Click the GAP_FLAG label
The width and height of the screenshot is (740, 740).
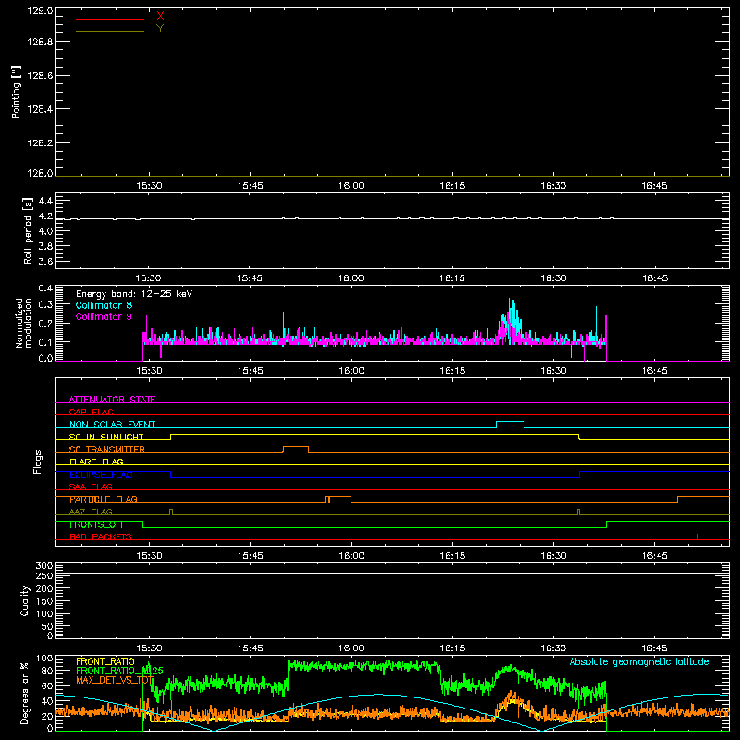click(x=91, y=412)
